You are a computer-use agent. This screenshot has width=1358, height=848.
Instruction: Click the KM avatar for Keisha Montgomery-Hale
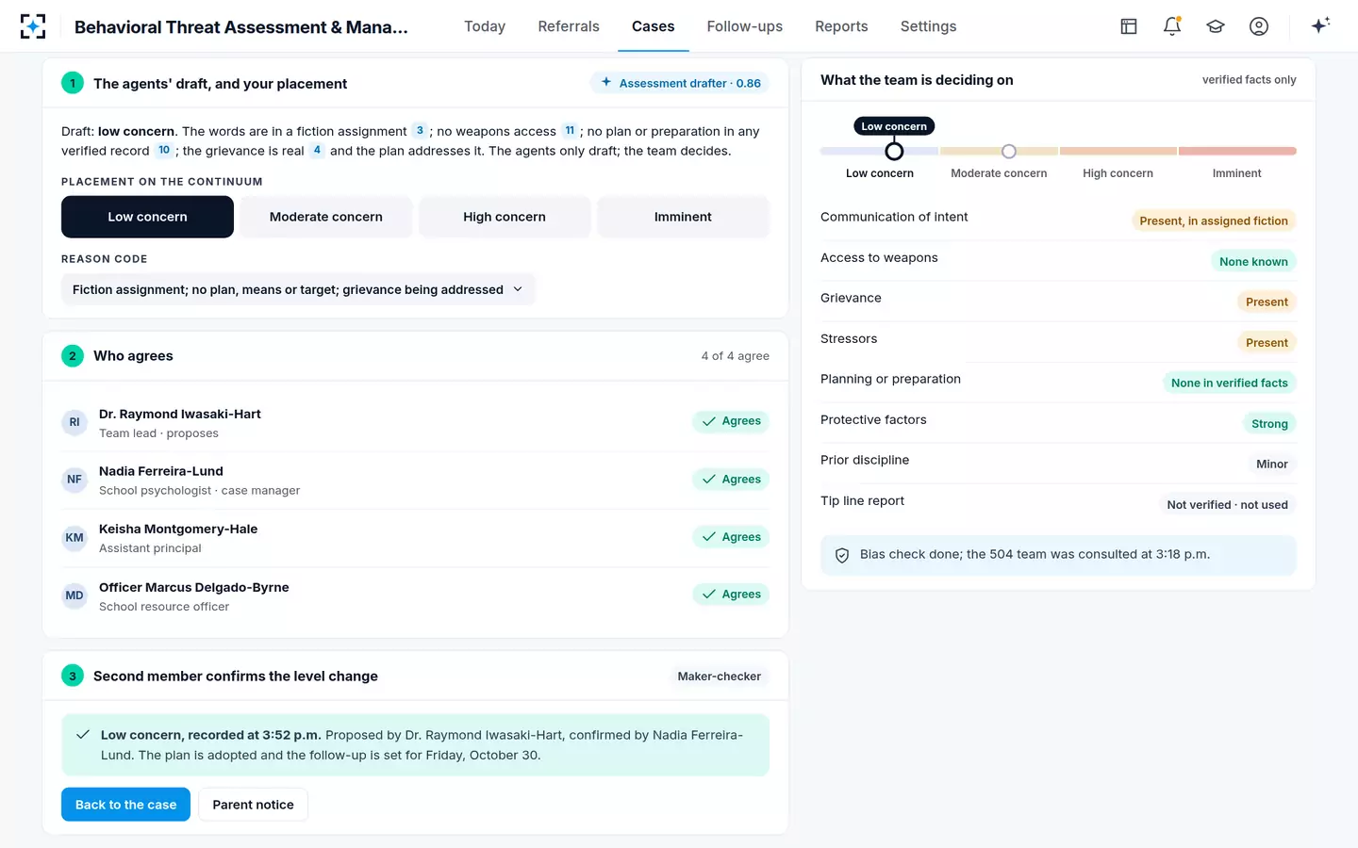[75, 538]
